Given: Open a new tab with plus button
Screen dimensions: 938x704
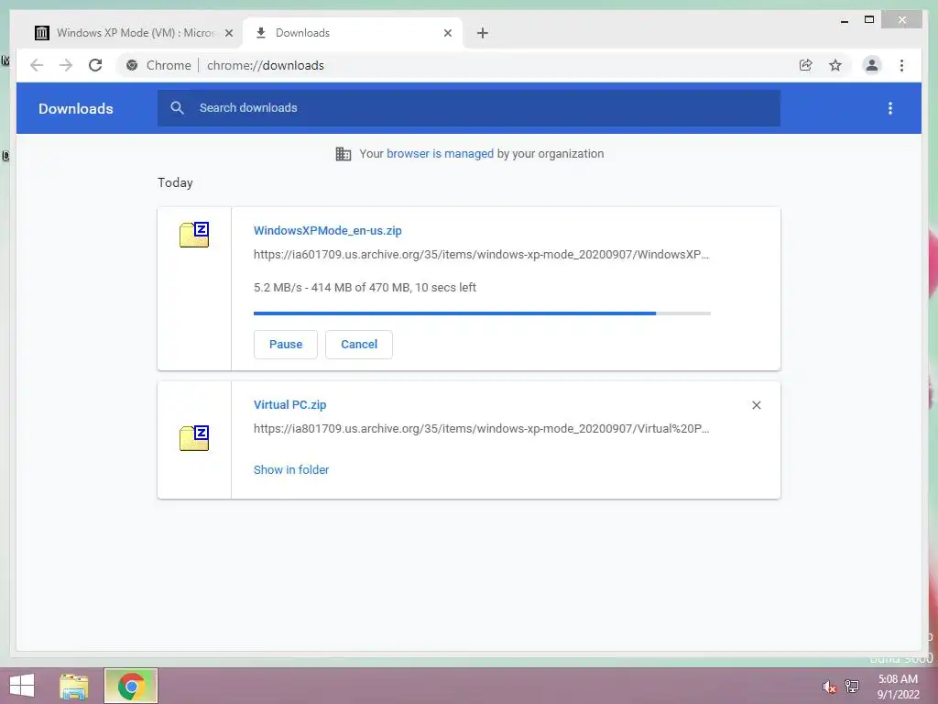Looking at the screenshot, I should click(483, 33).
